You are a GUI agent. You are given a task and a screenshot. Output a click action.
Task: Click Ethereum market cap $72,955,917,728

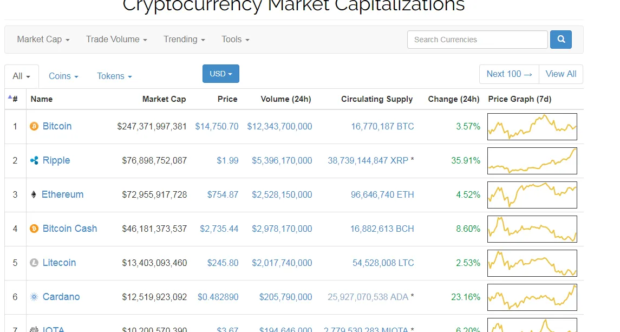coord(154,194)
